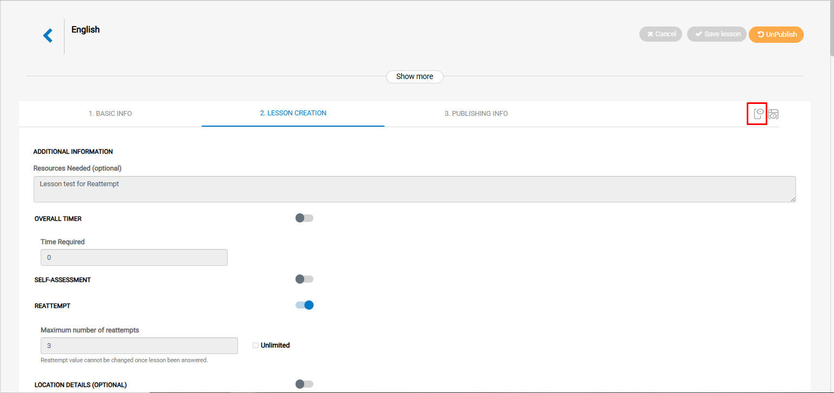The height and width of the screenshot is (393, 834).
Task: Click the Save lesson button
Action: click(x=716, y=34)
